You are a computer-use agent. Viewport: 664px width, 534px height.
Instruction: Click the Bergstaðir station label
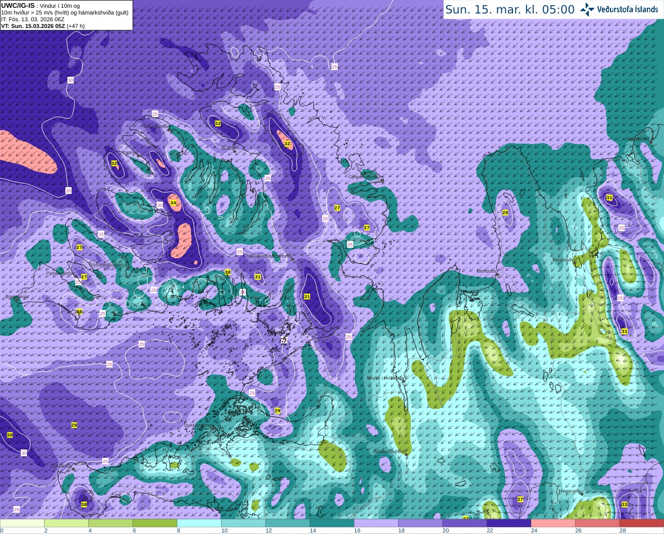click(564, 260)
